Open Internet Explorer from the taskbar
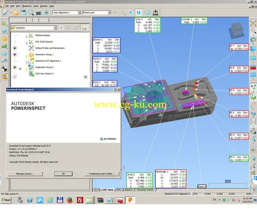257x213 pixels. point(50,200)
